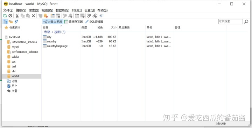
Task: Click the New Key/index toolbar icon
Action: click(x=65, y=16)
